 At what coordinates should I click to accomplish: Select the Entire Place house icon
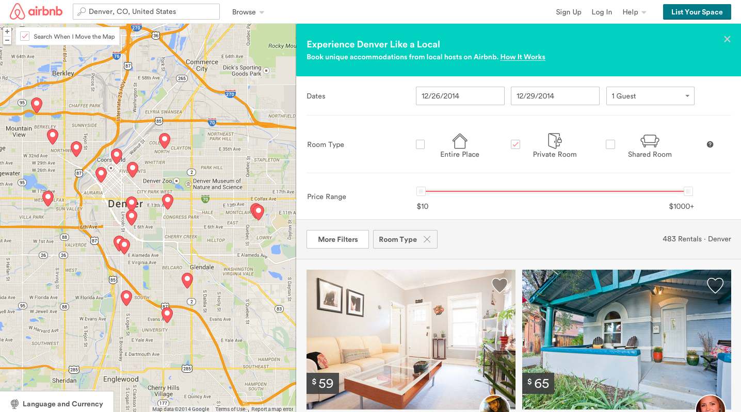point(460,141)
